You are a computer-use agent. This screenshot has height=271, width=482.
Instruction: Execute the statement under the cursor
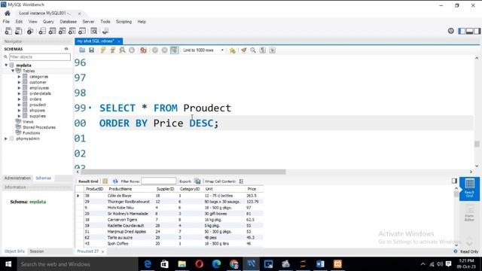point(112,50)
